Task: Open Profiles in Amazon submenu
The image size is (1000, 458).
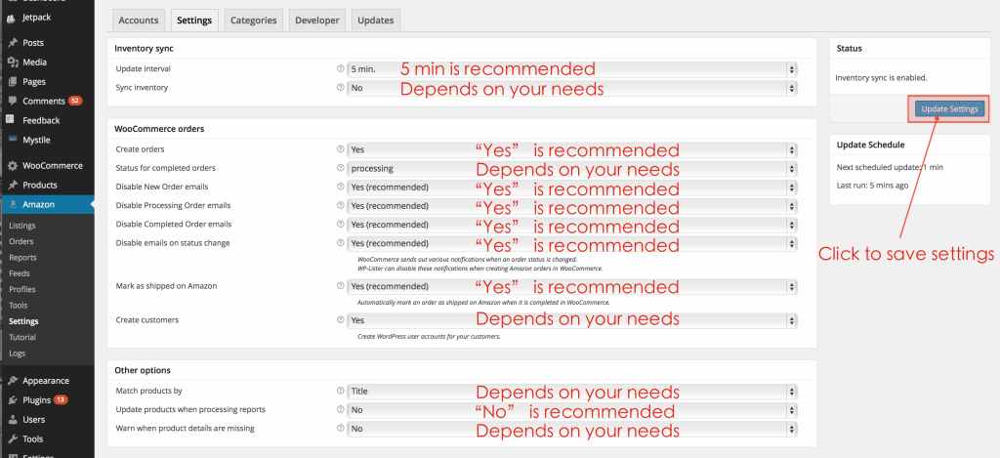Action: click(22, 290)
